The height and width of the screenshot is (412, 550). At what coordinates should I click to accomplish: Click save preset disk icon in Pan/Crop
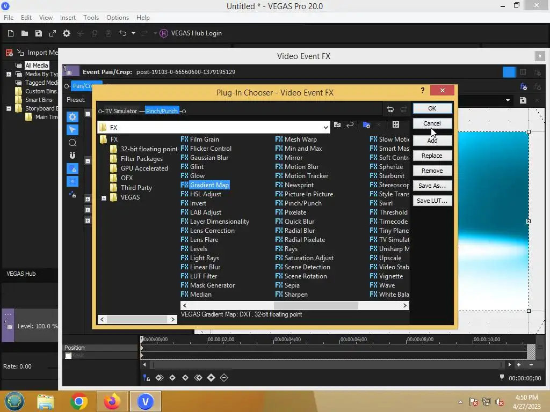tap(523, 100)
